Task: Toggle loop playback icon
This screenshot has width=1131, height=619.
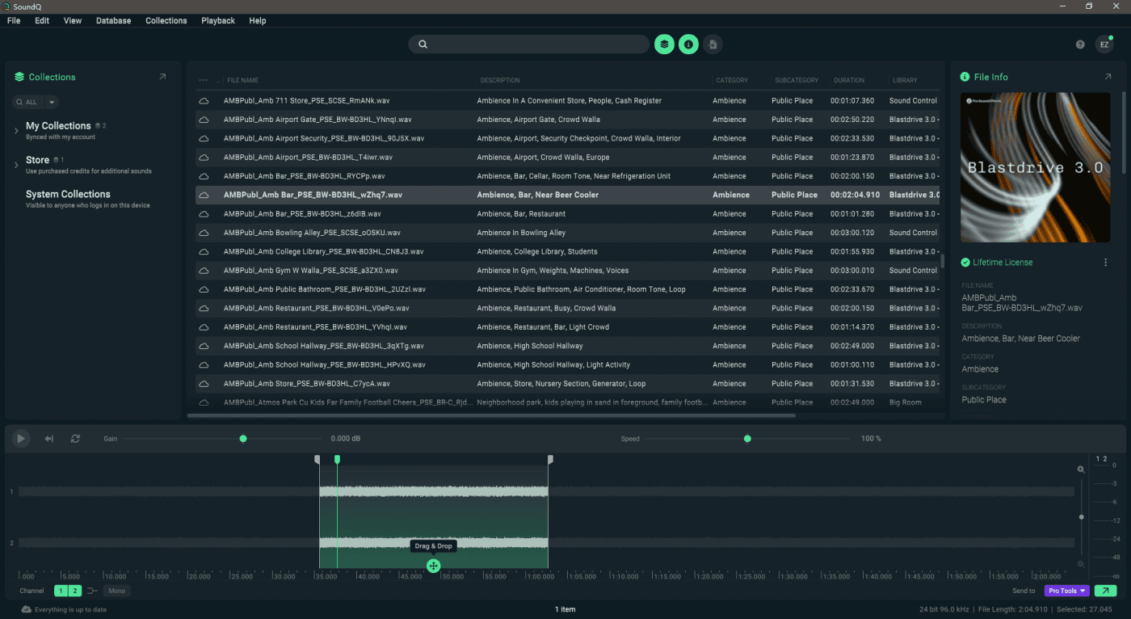Action: pyautogui.click(x=75, y=439)
